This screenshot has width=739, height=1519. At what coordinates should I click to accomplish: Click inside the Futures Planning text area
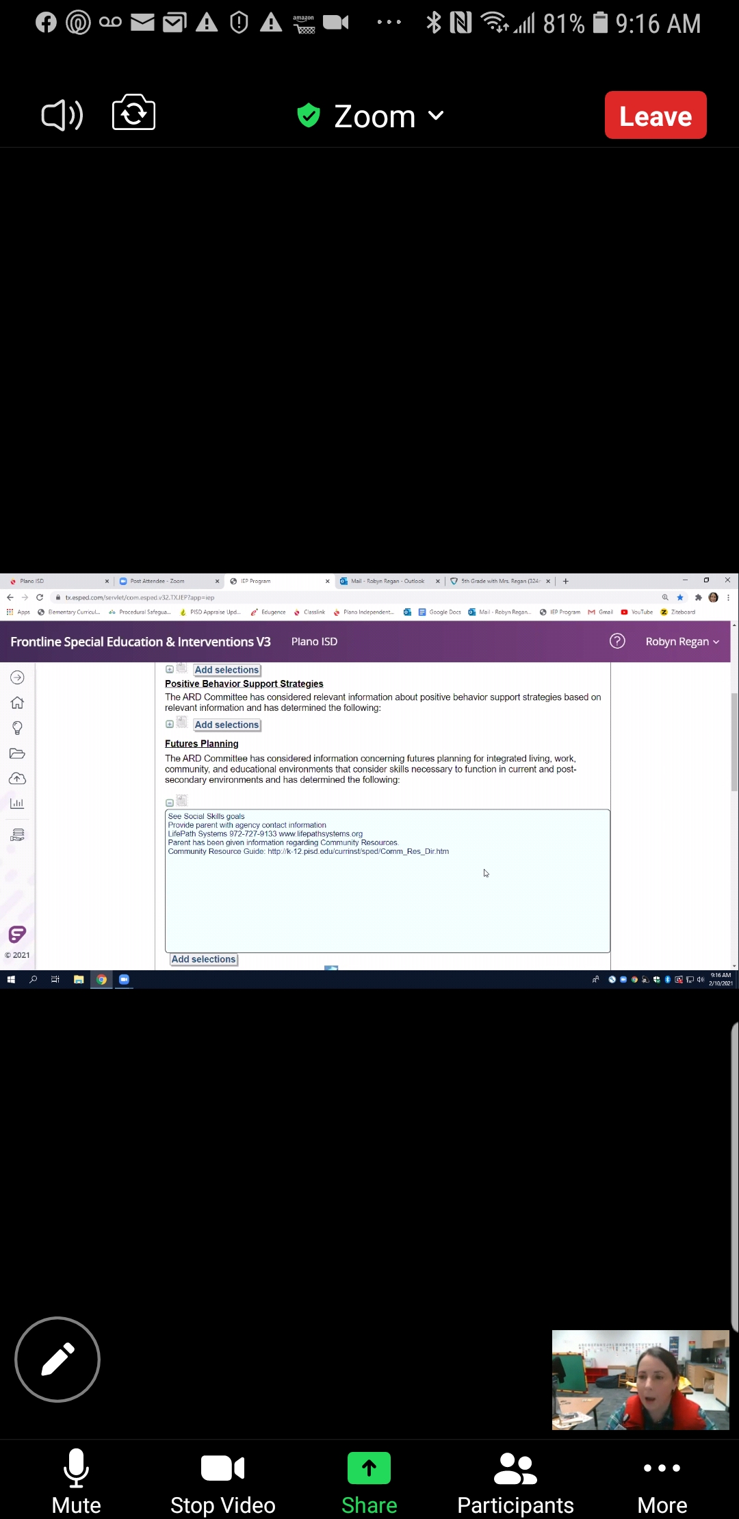(x=387, y=896)
